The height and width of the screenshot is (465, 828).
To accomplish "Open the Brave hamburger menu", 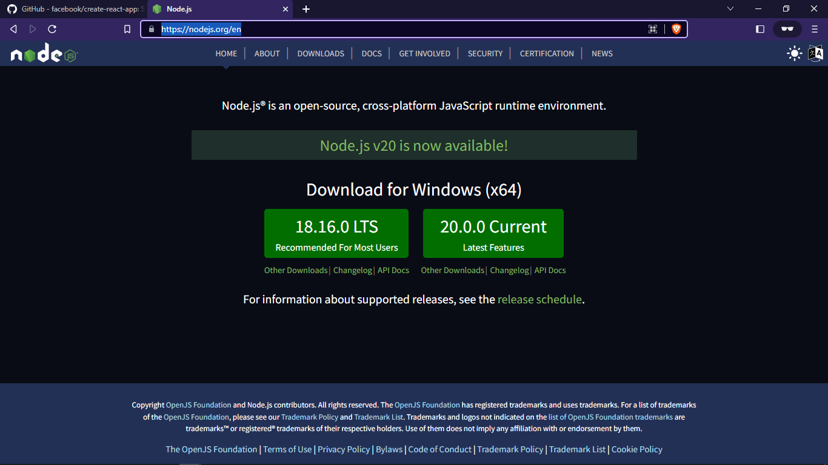I will pyautogui.click(x=815, y=29).
